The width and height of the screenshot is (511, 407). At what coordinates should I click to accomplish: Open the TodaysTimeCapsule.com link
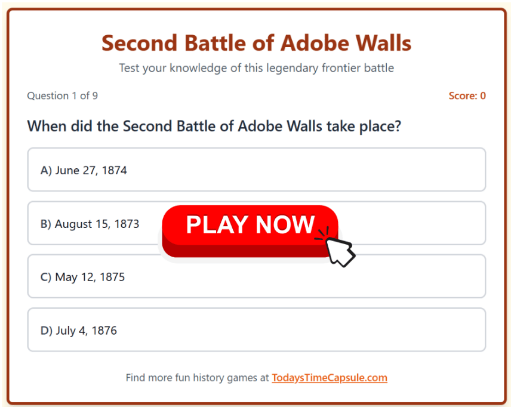(x=330, y=378)
